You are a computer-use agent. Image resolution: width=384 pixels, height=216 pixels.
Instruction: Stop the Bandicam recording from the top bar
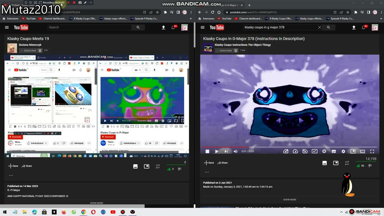(x=74, y=3)
